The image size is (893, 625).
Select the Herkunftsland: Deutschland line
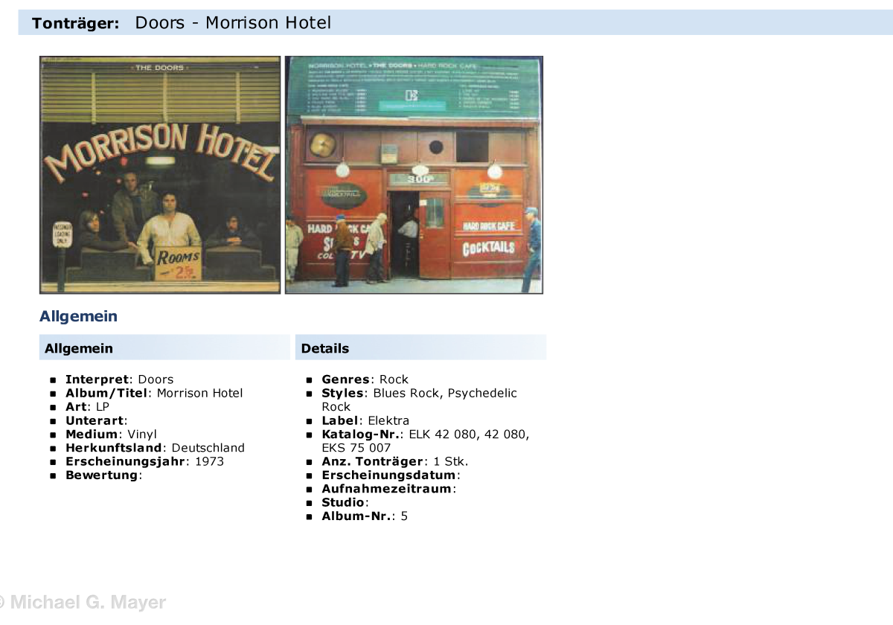155,448
